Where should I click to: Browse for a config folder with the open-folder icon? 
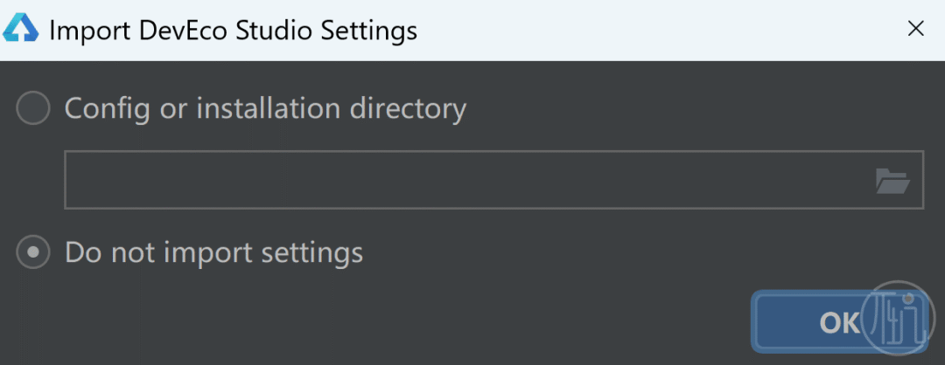click(892, 181)
